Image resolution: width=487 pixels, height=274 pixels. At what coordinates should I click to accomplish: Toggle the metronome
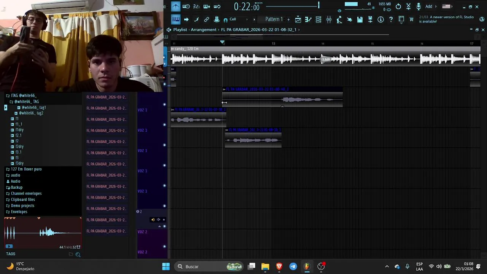(x=175, y=6)
